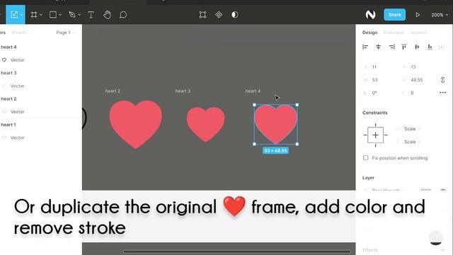Click the heart 4 frame label on canvas
This screenshot has width=453, height=255.
(x=253, y=91)
